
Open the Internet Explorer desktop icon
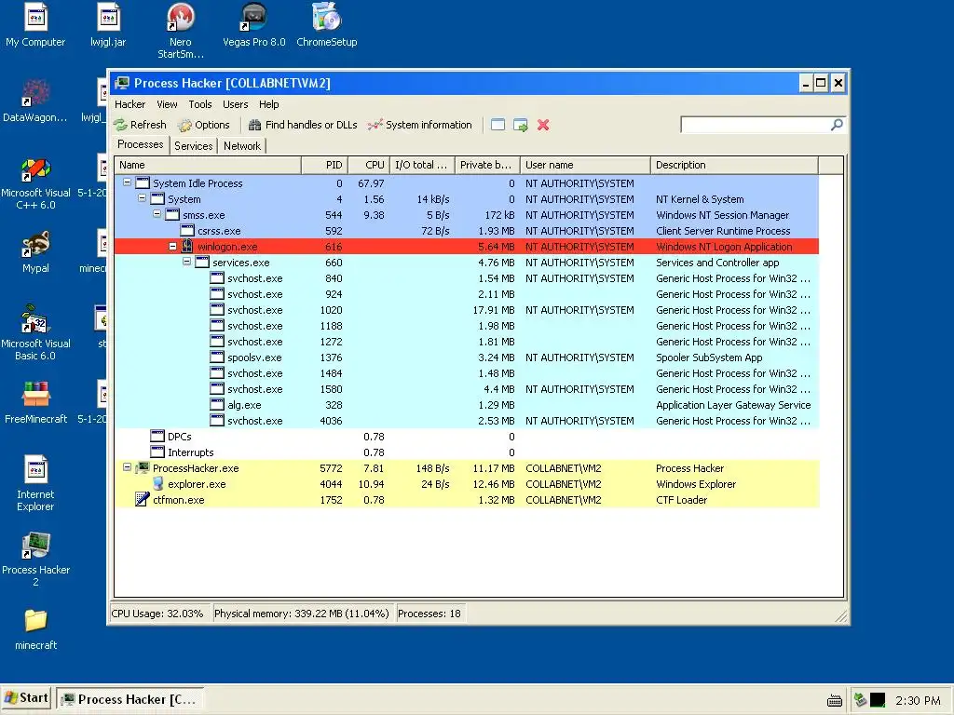[x=35, y=483]
